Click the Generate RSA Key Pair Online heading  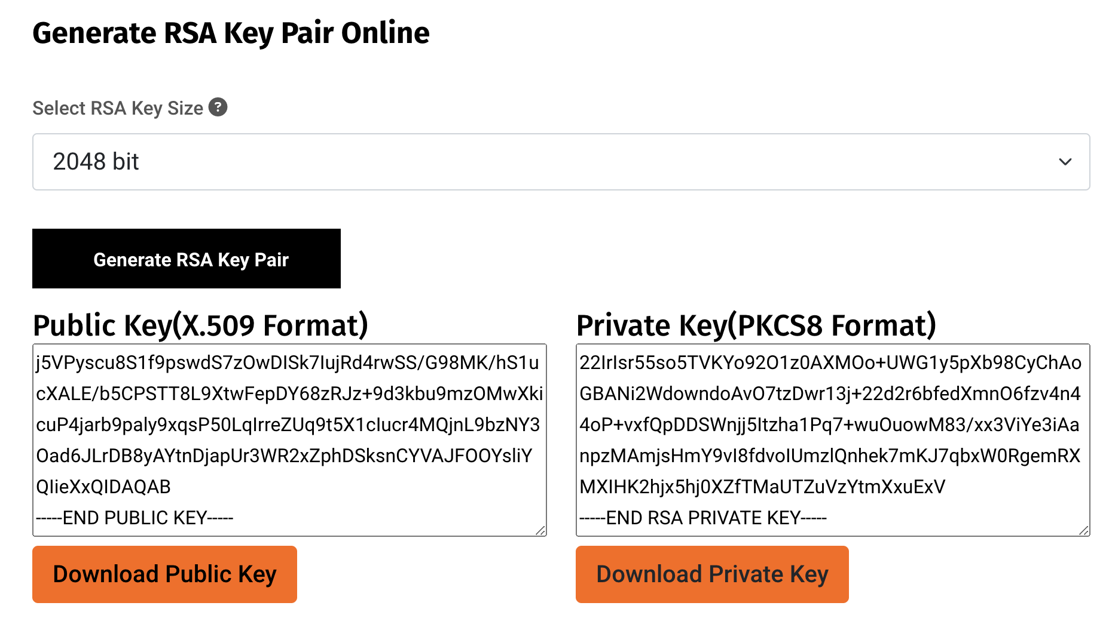(x=231, y=33)
